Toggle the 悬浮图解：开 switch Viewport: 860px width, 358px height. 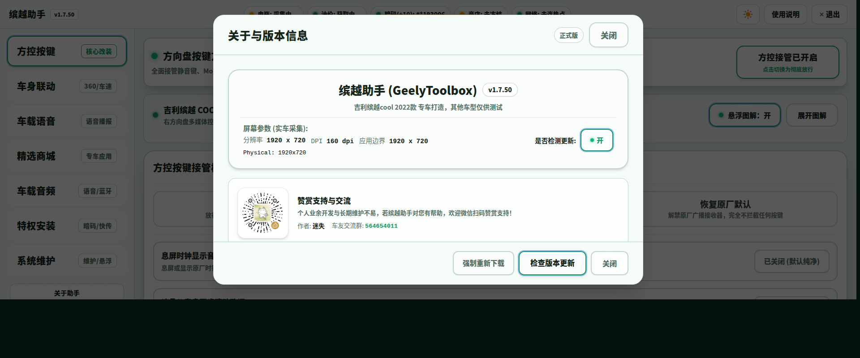point(744,115)
